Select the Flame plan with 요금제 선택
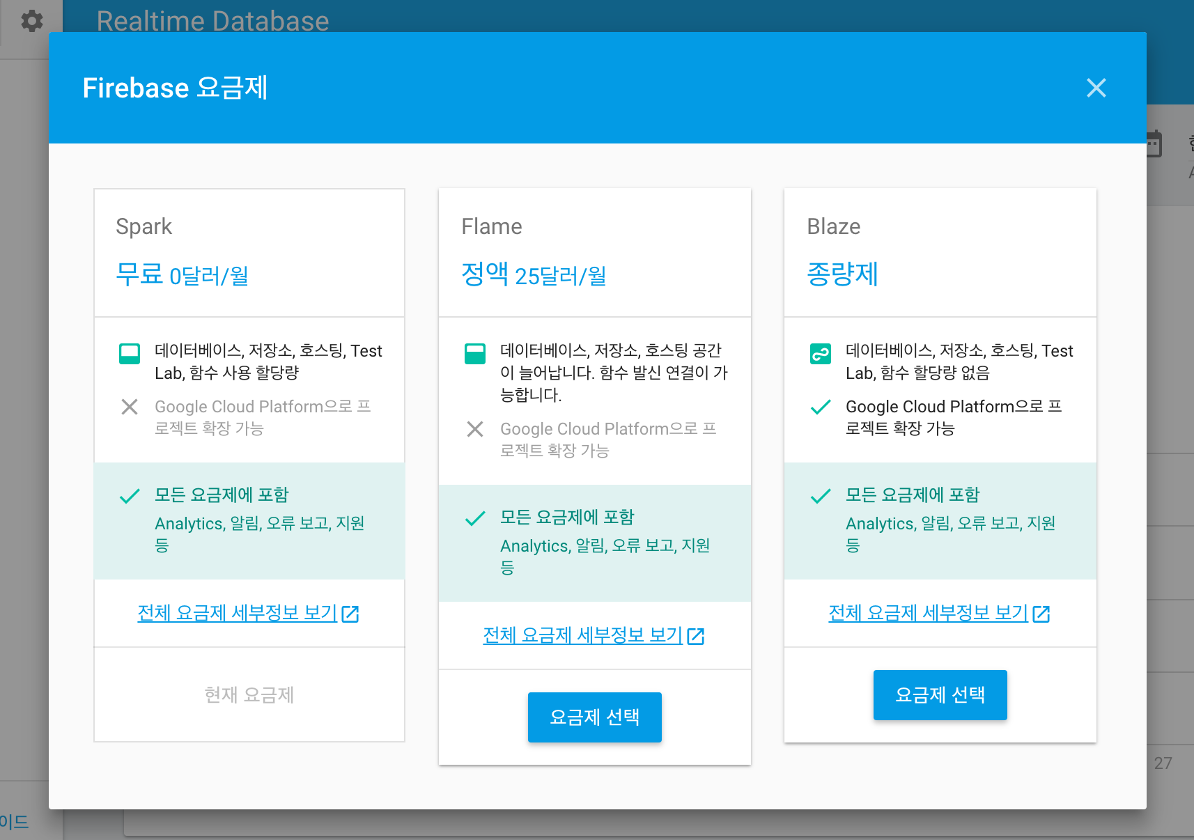 tap(595, 717)
